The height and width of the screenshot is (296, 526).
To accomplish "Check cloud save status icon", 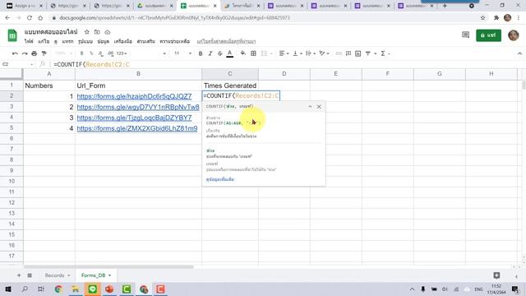I will pyautogui.click(x=108, y=32).
